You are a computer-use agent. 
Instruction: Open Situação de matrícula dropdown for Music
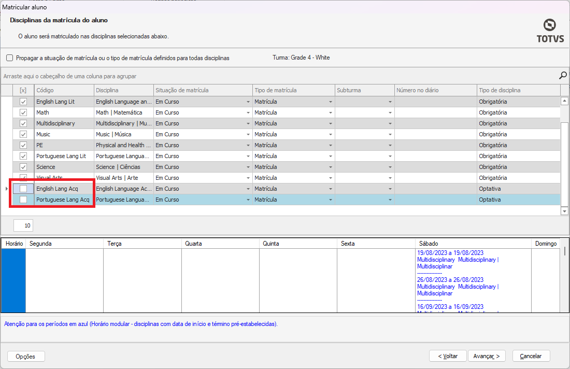(x=248, y=135)
